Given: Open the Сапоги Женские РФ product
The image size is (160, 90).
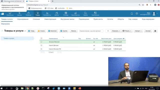Looking at the screenshot, I should point(55,49).
